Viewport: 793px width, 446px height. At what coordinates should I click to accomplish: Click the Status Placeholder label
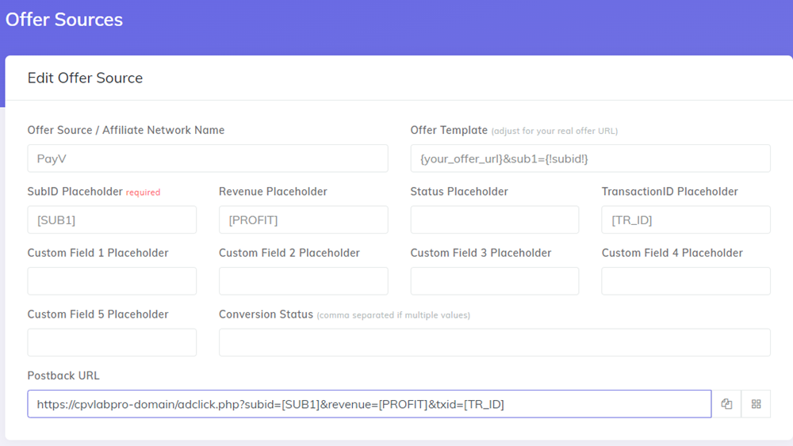pyautogui.click(x=459, y=192)
